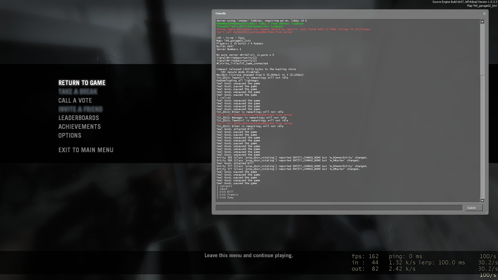498x280 pixels.
Task: Open Options in the pause menu
Action: tap(70, 136)
